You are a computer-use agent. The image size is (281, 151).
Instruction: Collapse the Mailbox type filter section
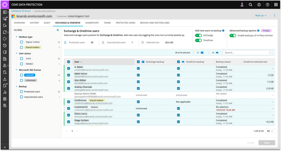tap(17, 37)
